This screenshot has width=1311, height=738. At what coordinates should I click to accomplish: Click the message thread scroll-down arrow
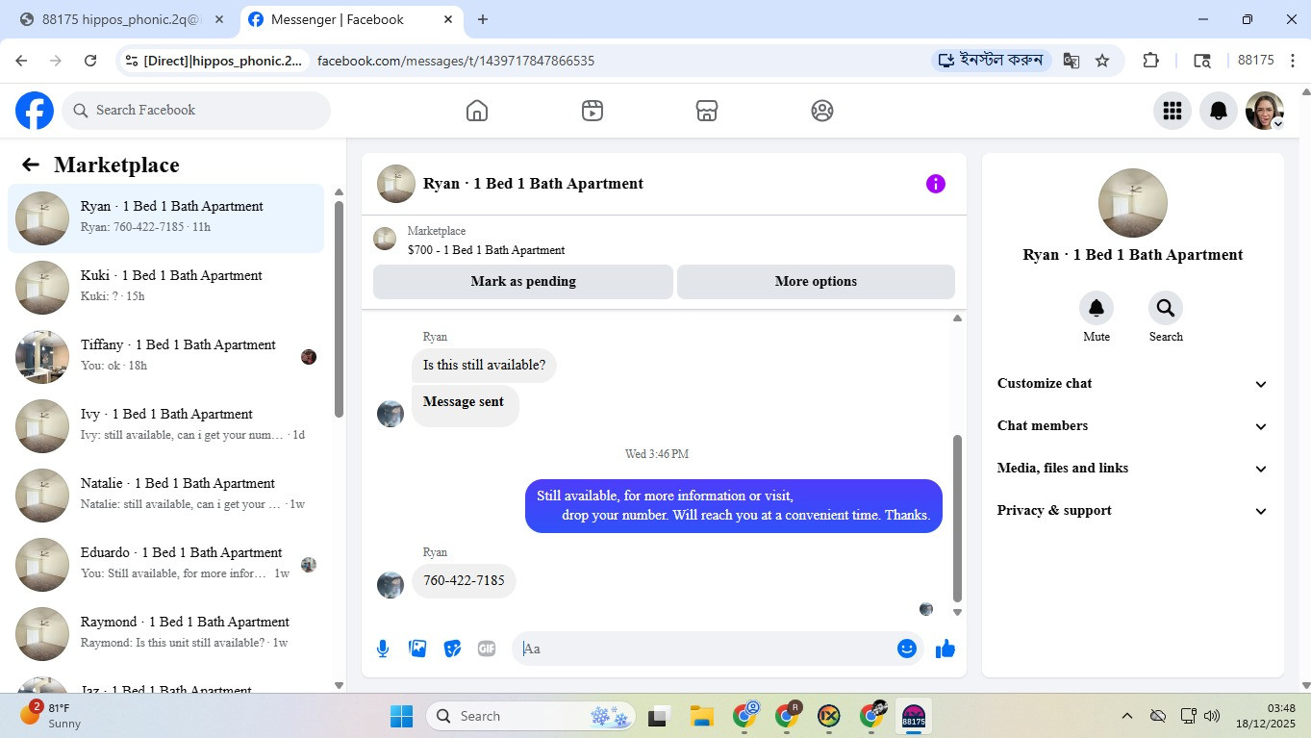(x=957, y=612)
